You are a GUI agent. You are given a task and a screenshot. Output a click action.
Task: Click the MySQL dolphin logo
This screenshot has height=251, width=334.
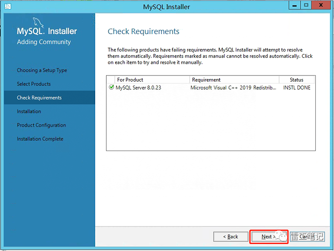(x=38, y=23)
